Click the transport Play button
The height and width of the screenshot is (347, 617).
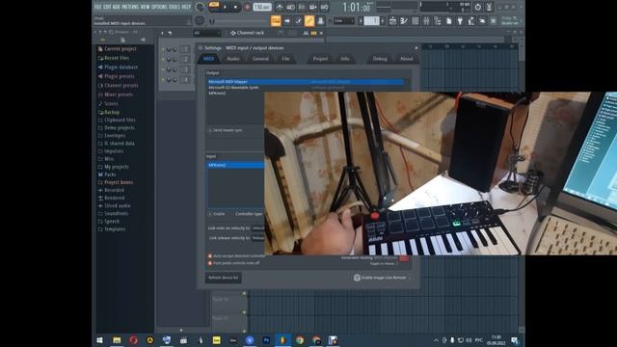point(225,7)
